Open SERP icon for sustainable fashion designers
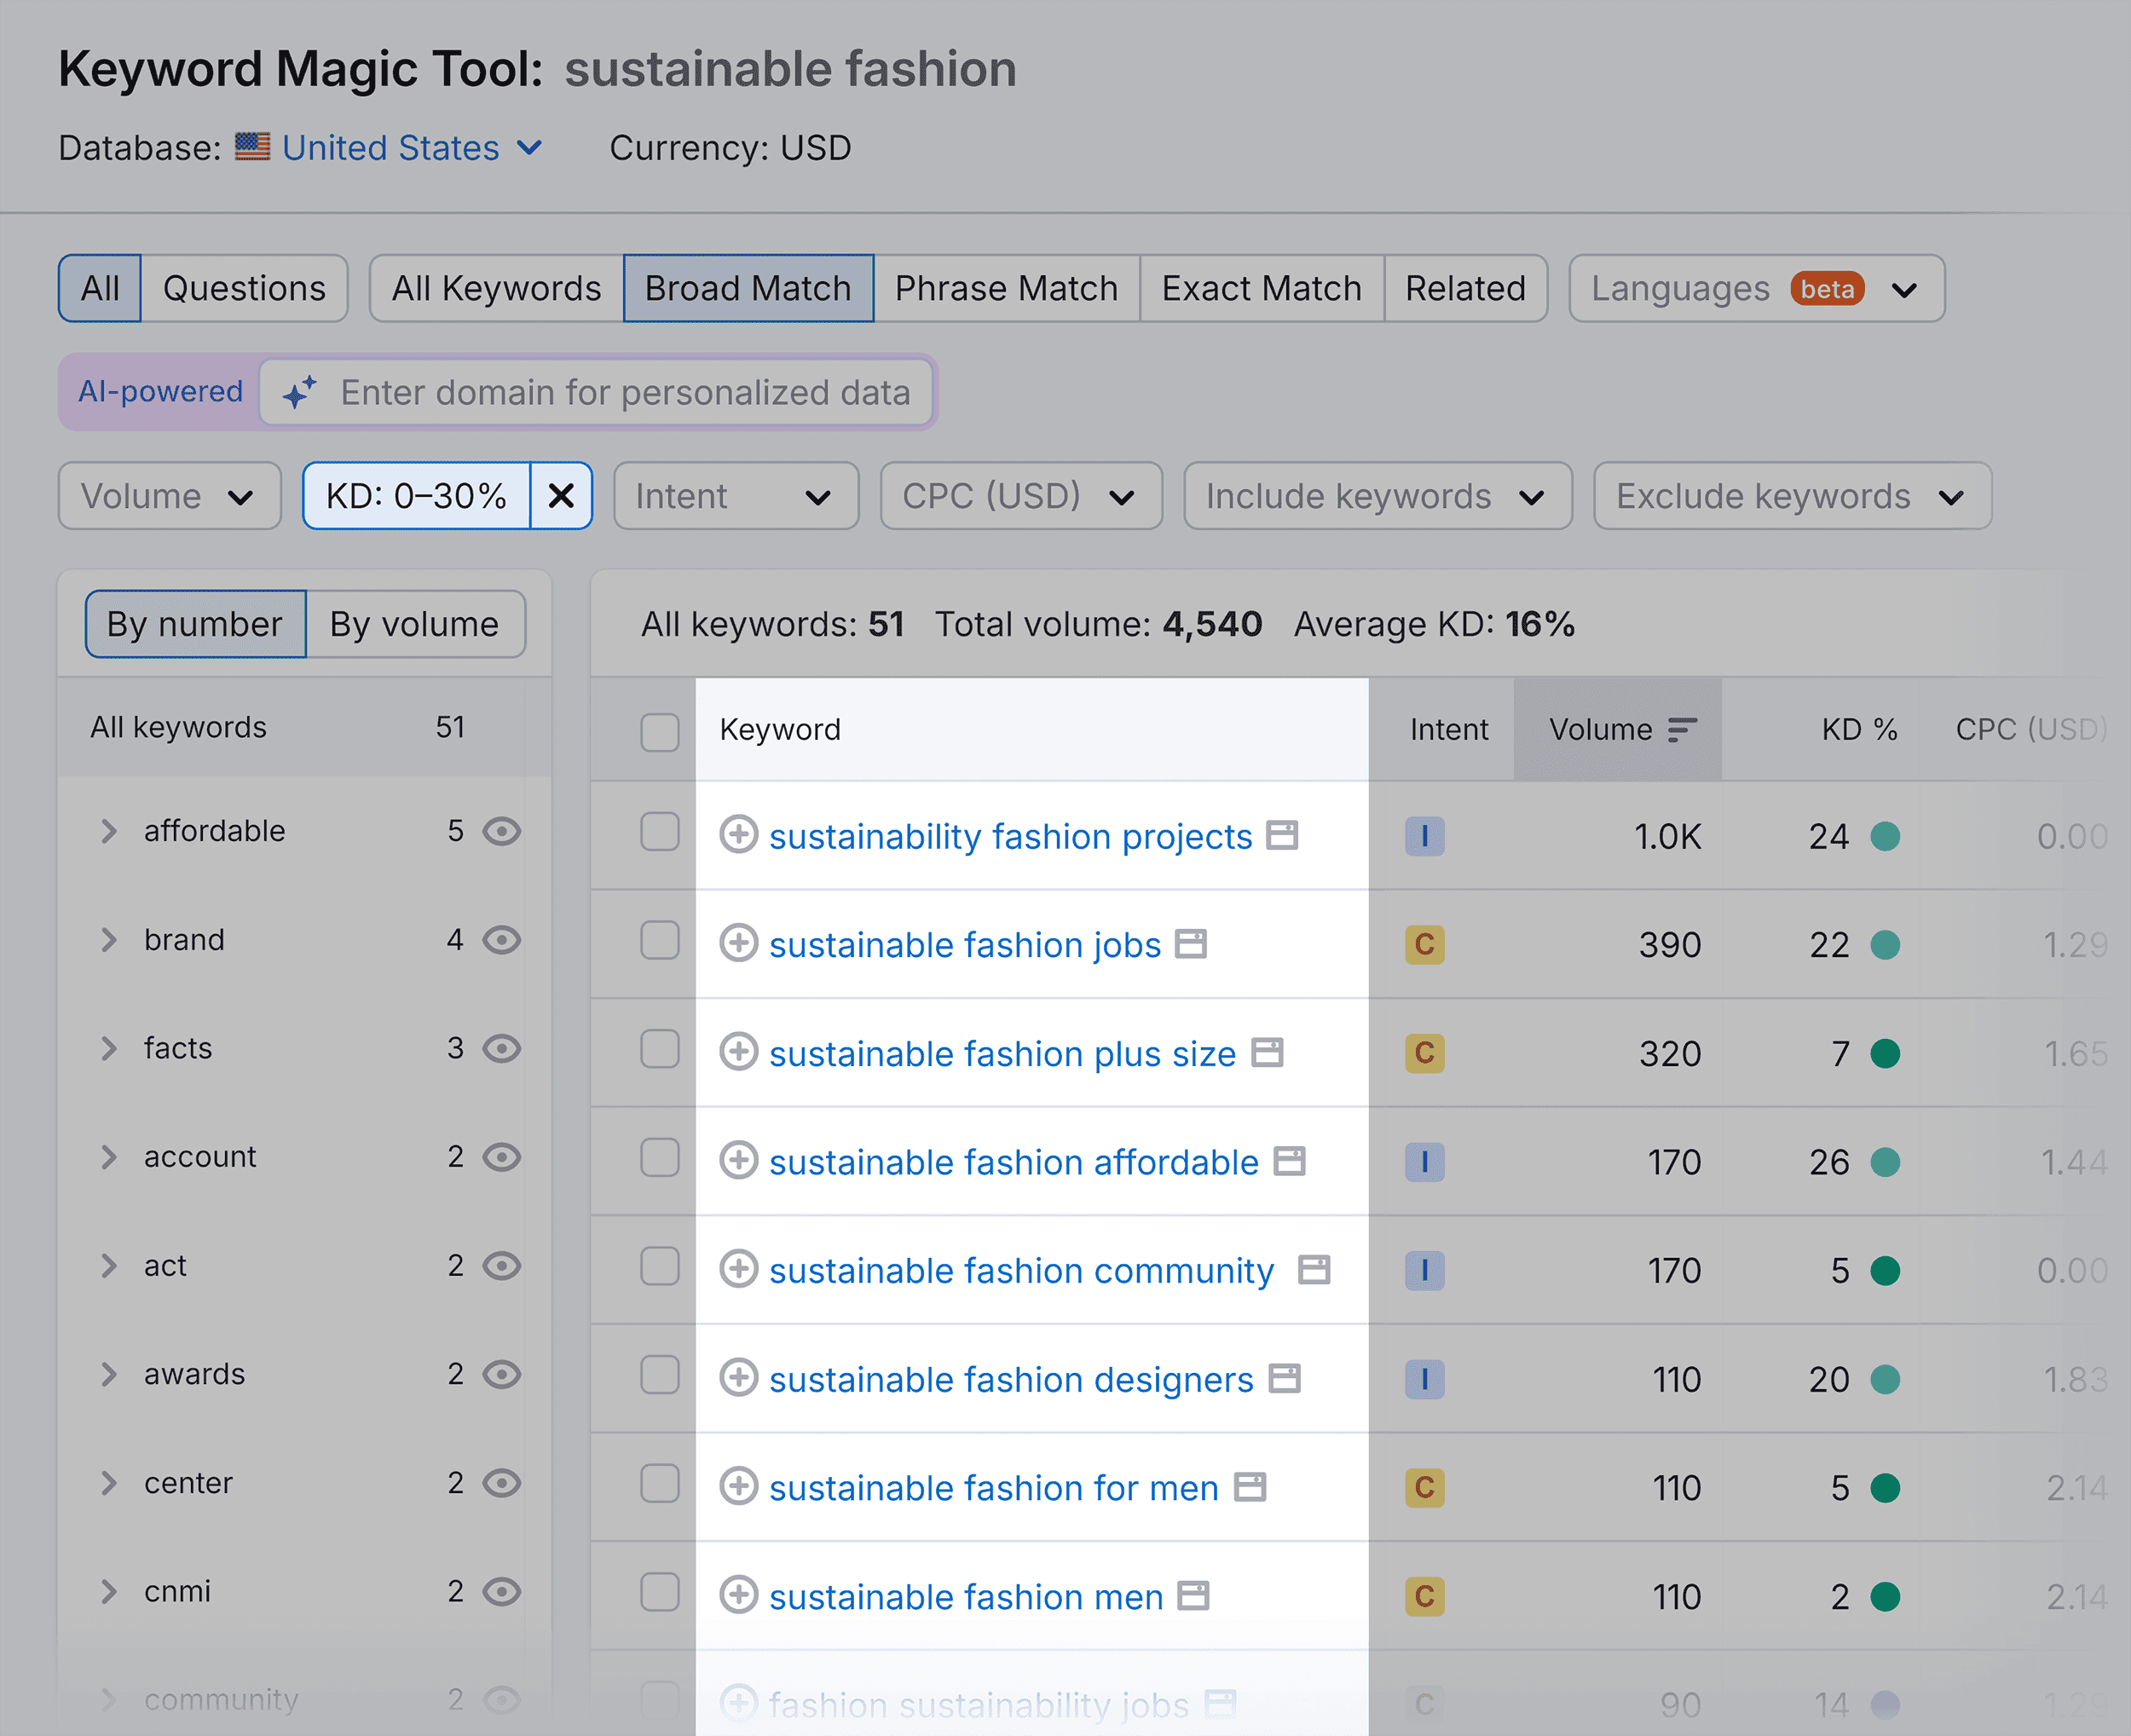The height and width of the screenshot is (1736, 2131). click(1284, 1379)
